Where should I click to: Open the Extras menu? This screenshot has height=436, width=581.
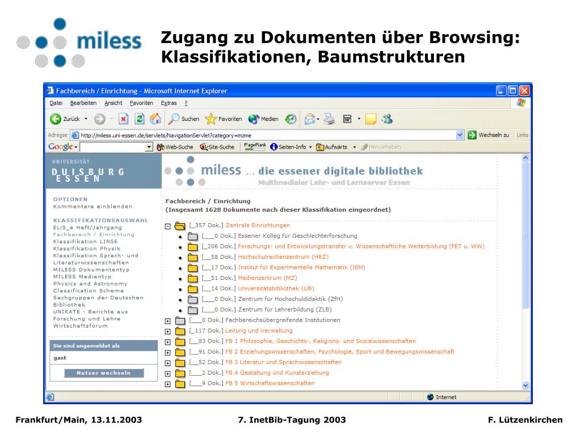169,103
